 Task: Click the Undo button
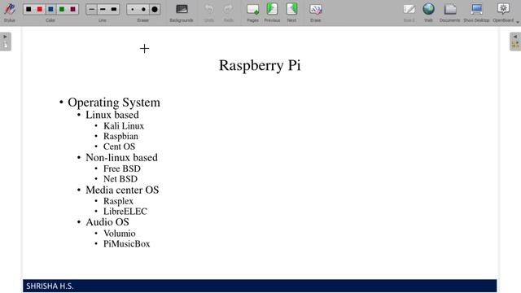209,13
